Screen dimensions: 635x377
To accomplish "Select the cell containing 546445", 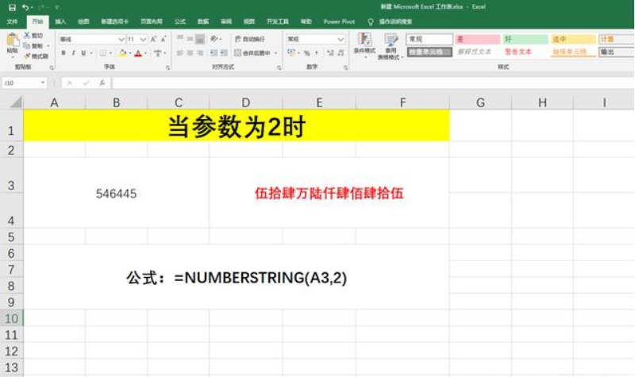I will [x=116, y=193].
